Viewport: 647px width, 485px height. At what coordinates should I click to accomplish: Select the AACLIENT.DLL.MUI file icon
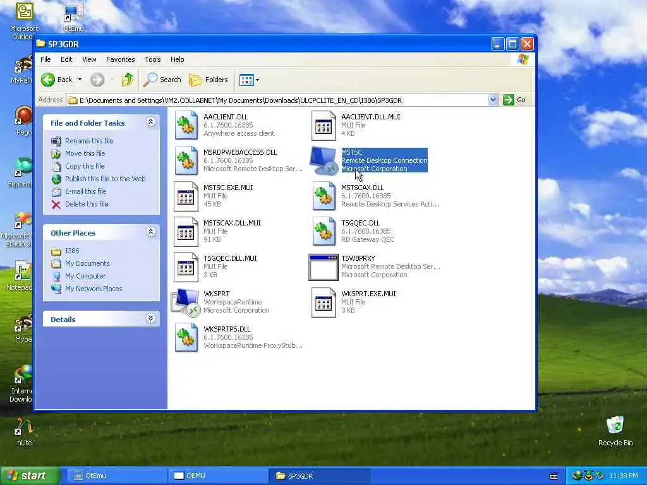click(323, 125)
